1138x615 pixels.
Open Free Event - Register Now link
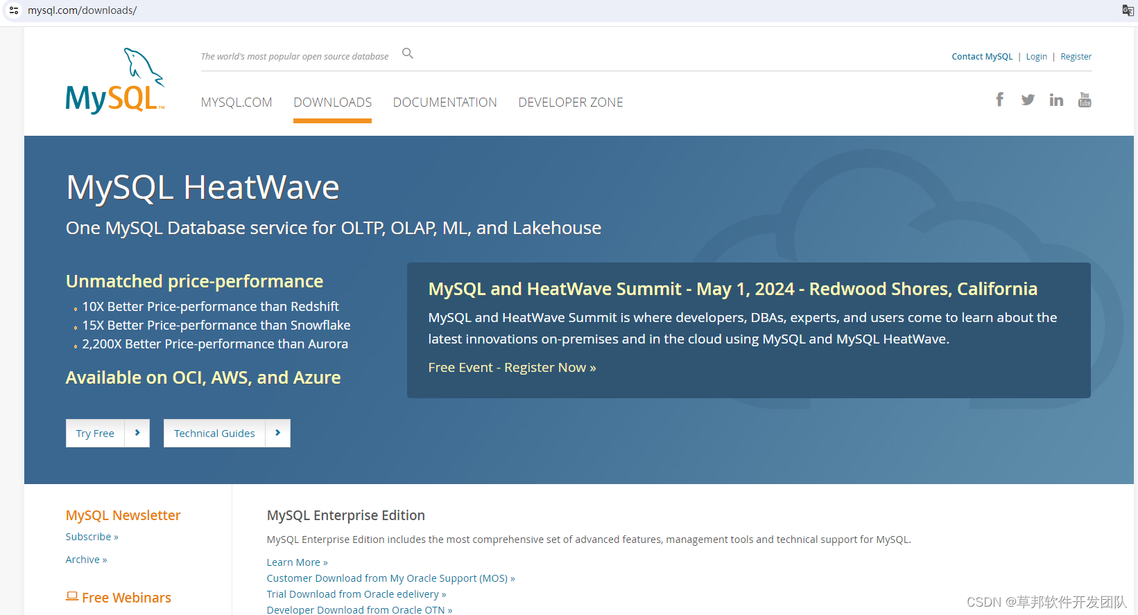512,368
